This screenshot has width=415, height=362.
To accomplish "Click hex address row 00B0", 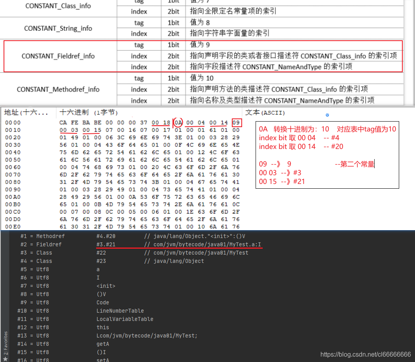I will point(13,204).
